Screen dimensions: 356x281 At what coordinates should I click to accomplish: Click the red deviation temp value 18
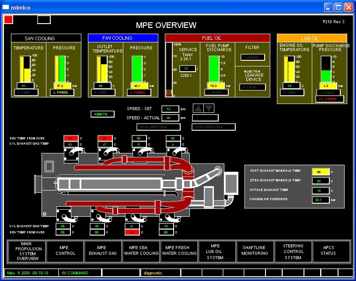pyautogui.click(x=71, y=138)
